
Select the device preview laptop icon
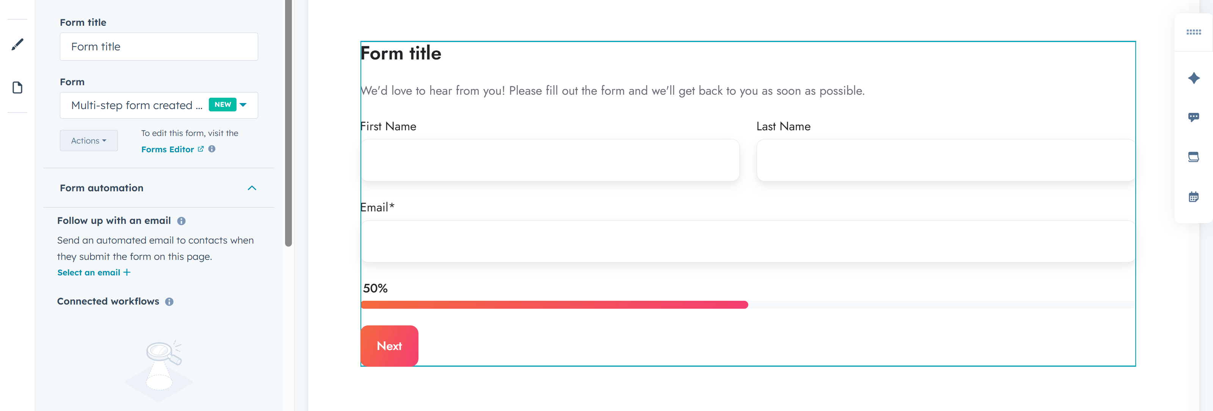point(1194,157)
